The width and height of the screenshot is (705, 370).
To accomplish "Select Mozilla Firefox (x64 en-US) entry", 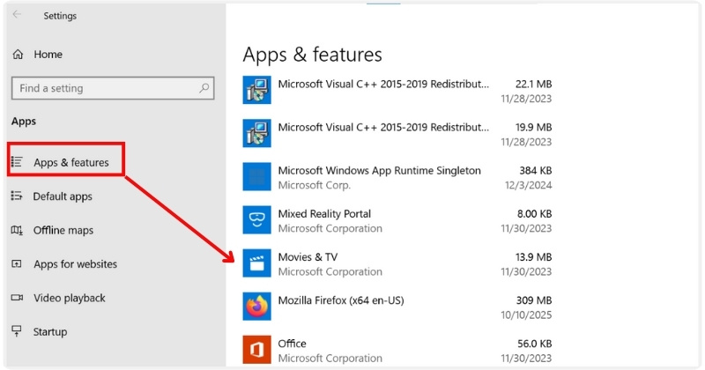I will [x=397, y=307].
